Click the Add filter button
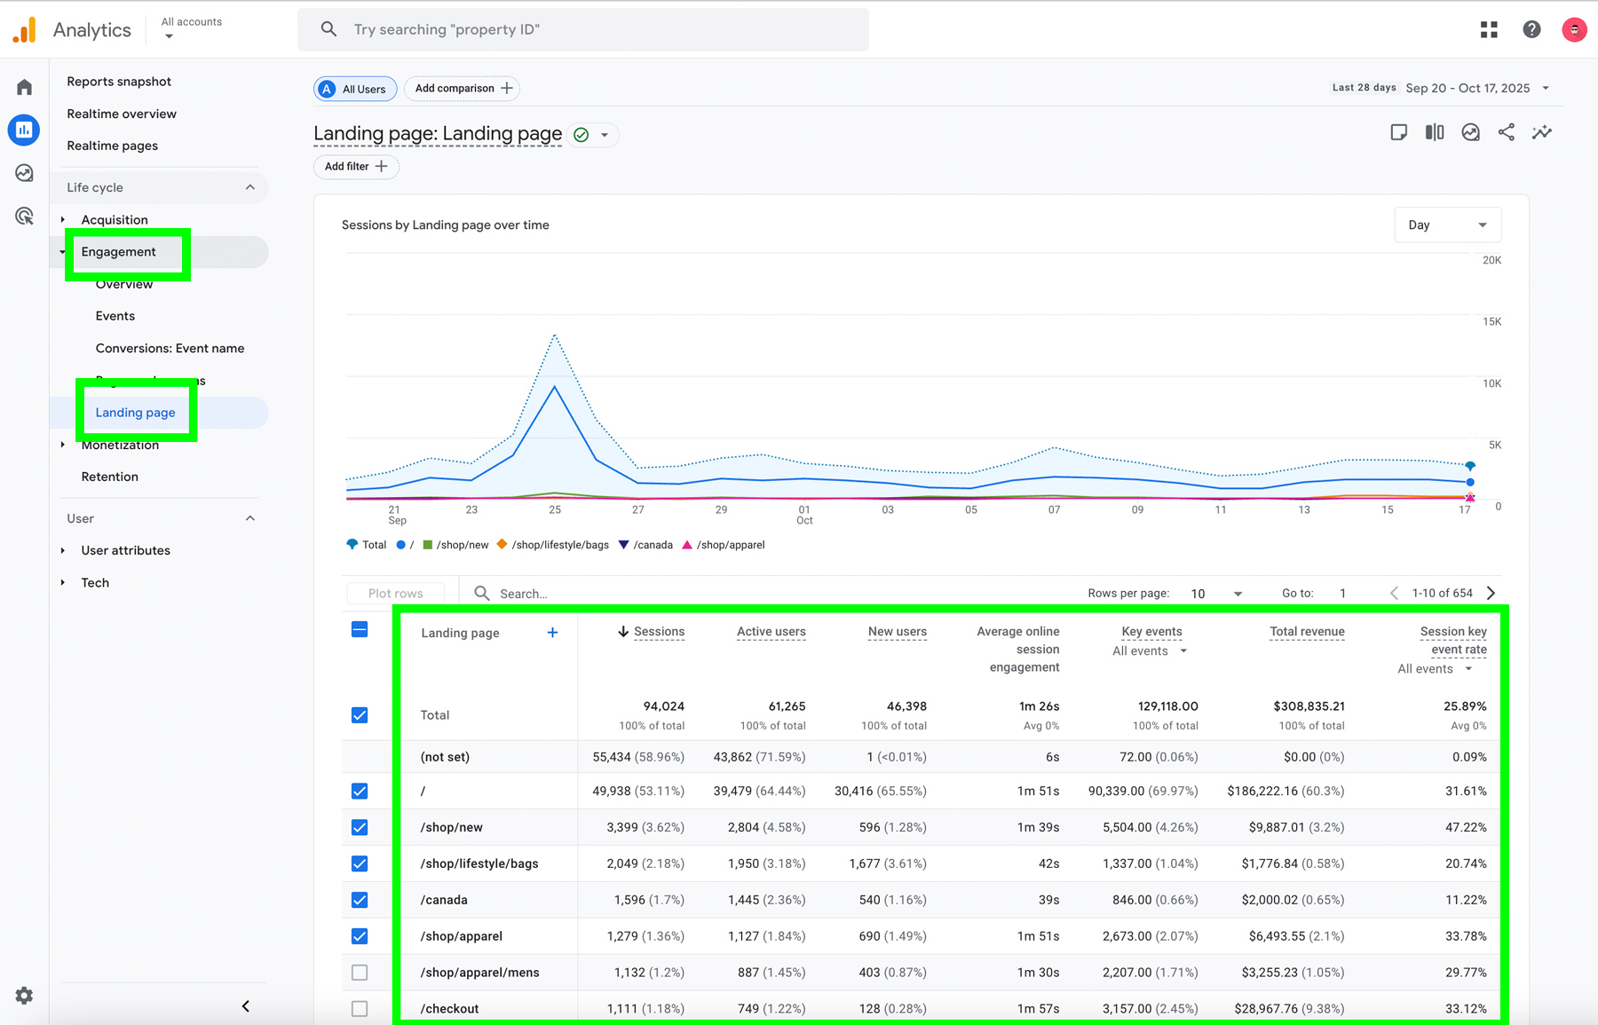Image resolution: width=1598 pixels, height=1025 pixels. [x=355, y=166]
